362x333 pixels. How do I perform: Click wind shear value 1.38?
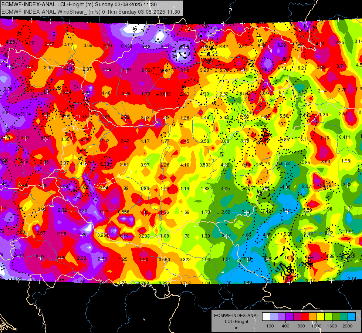click(165, 117)
